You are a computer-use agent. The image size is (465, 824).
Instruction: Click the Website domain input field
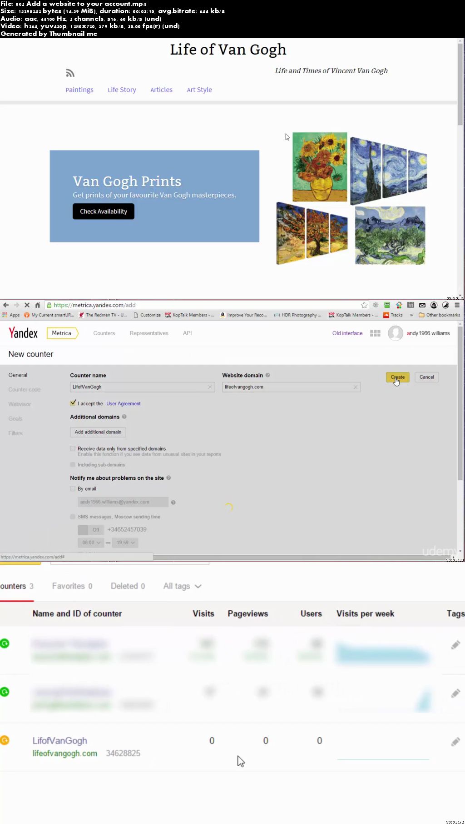click(x=291, y=387)
